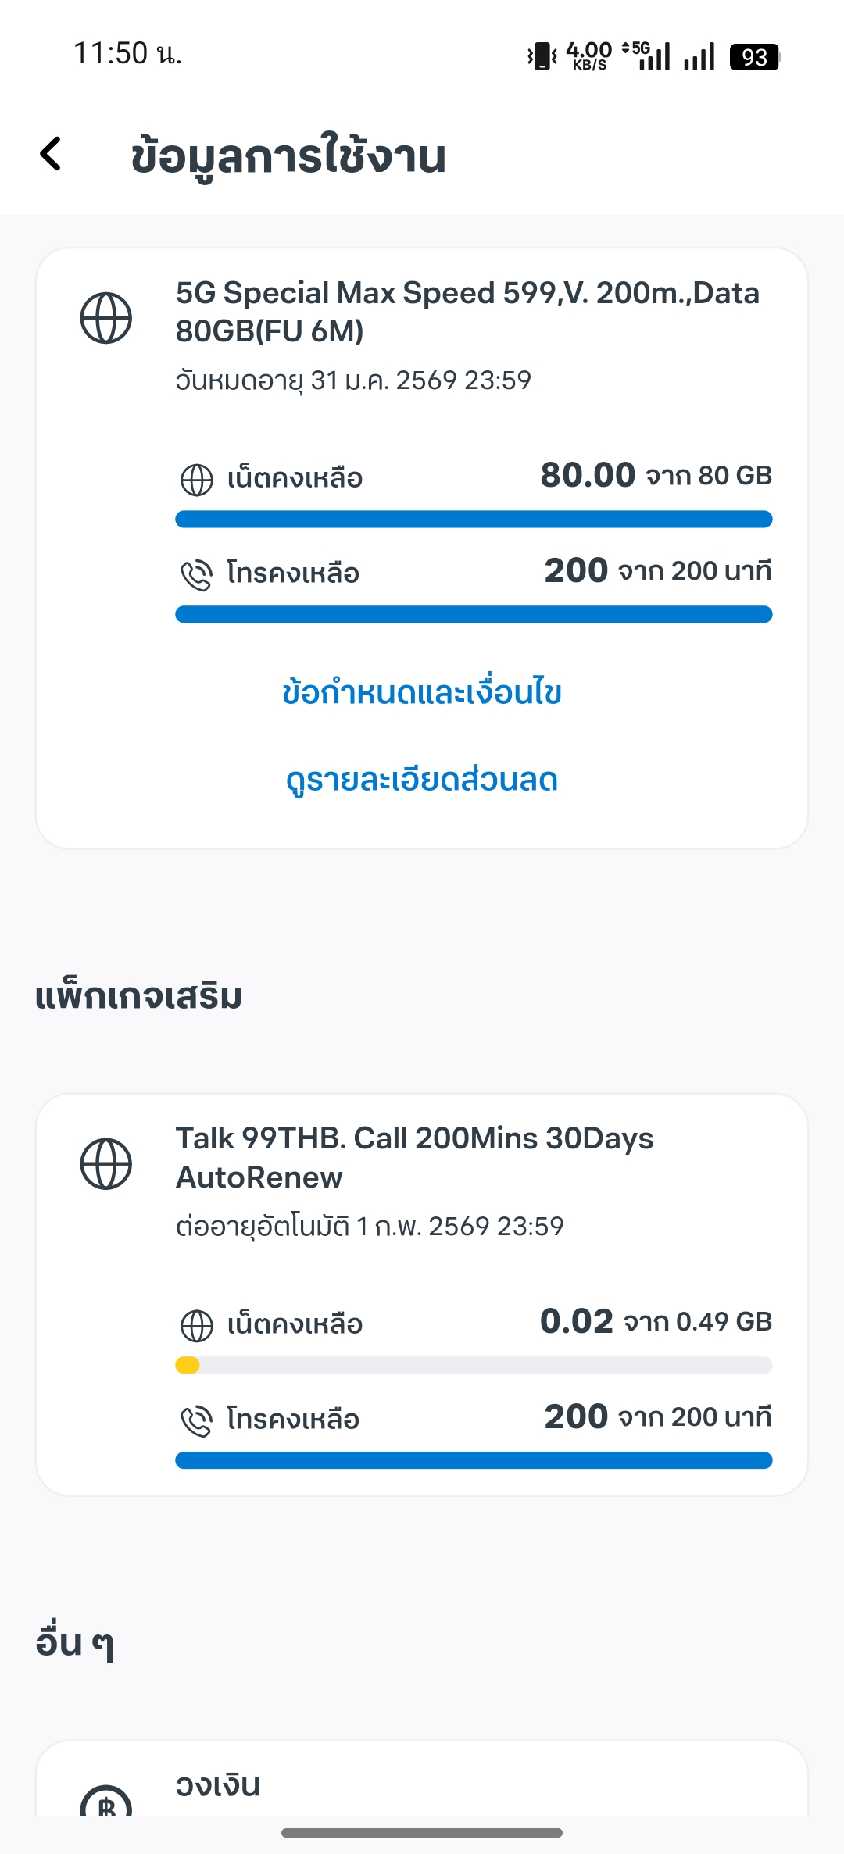844x1854 pixels.
Task: Tap phone icon in Talk 99THB card
Action: click(x=196, y=1421)
